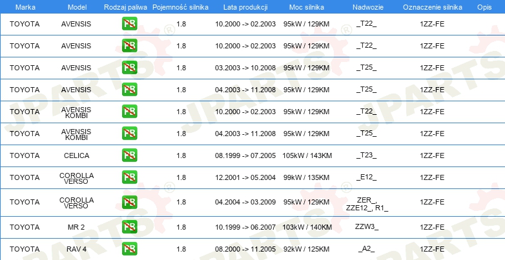This screenshot has height=260, width=505.
Task: Select the CELICA model cell
Action: pyautogui.click(x=77, y=155)
